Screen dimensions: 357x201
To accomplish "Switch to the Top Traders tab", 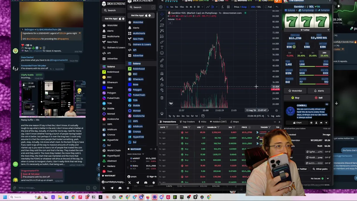I will click(187, 122).
